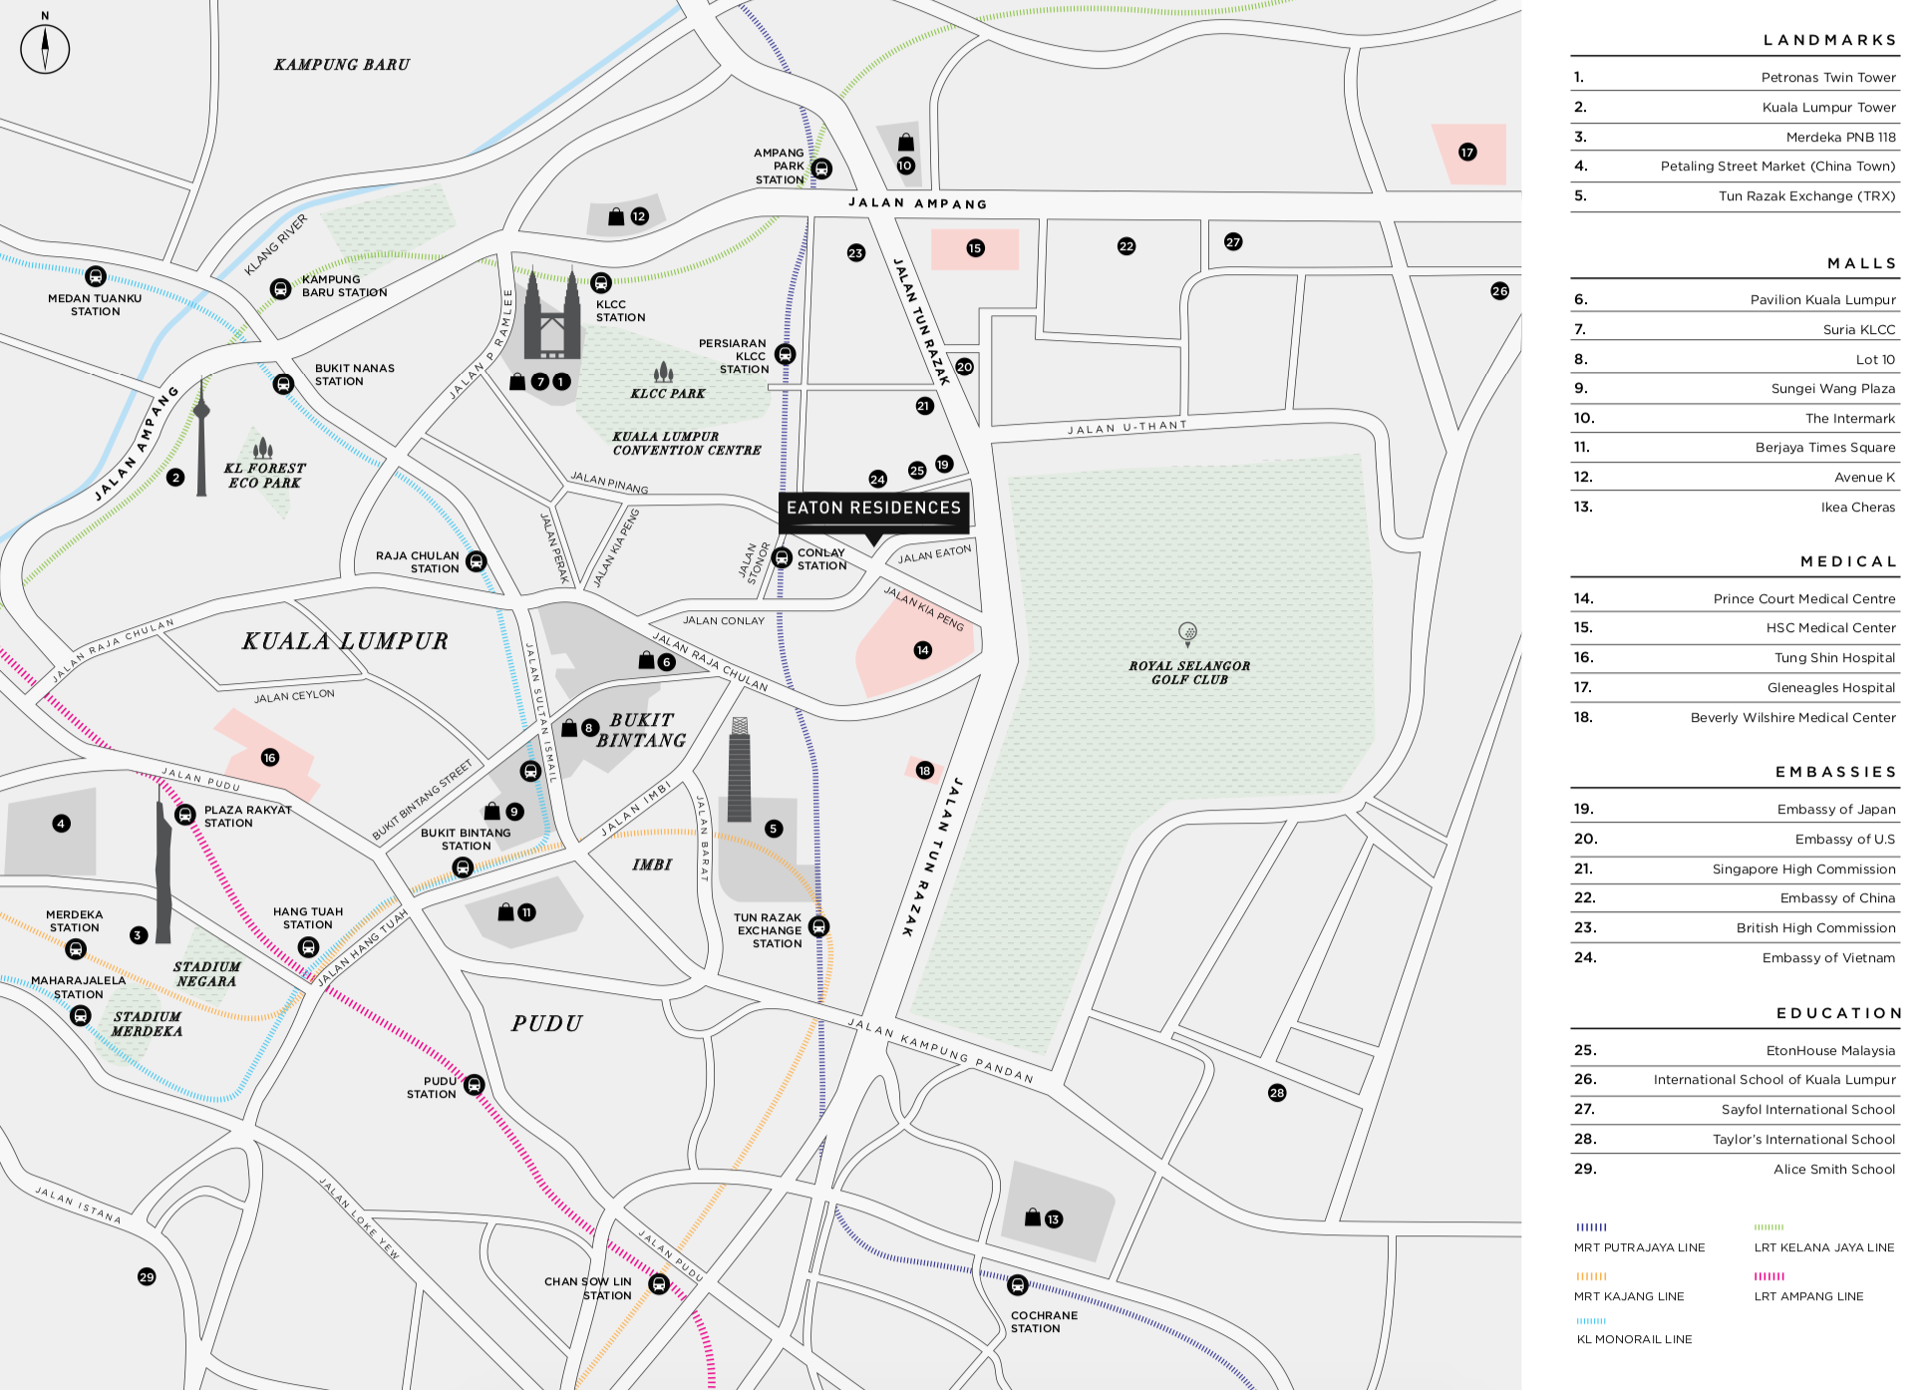Click the Tun Razak Exchange Station icon
This screenshot has height=1390, width=1930.
818,926
